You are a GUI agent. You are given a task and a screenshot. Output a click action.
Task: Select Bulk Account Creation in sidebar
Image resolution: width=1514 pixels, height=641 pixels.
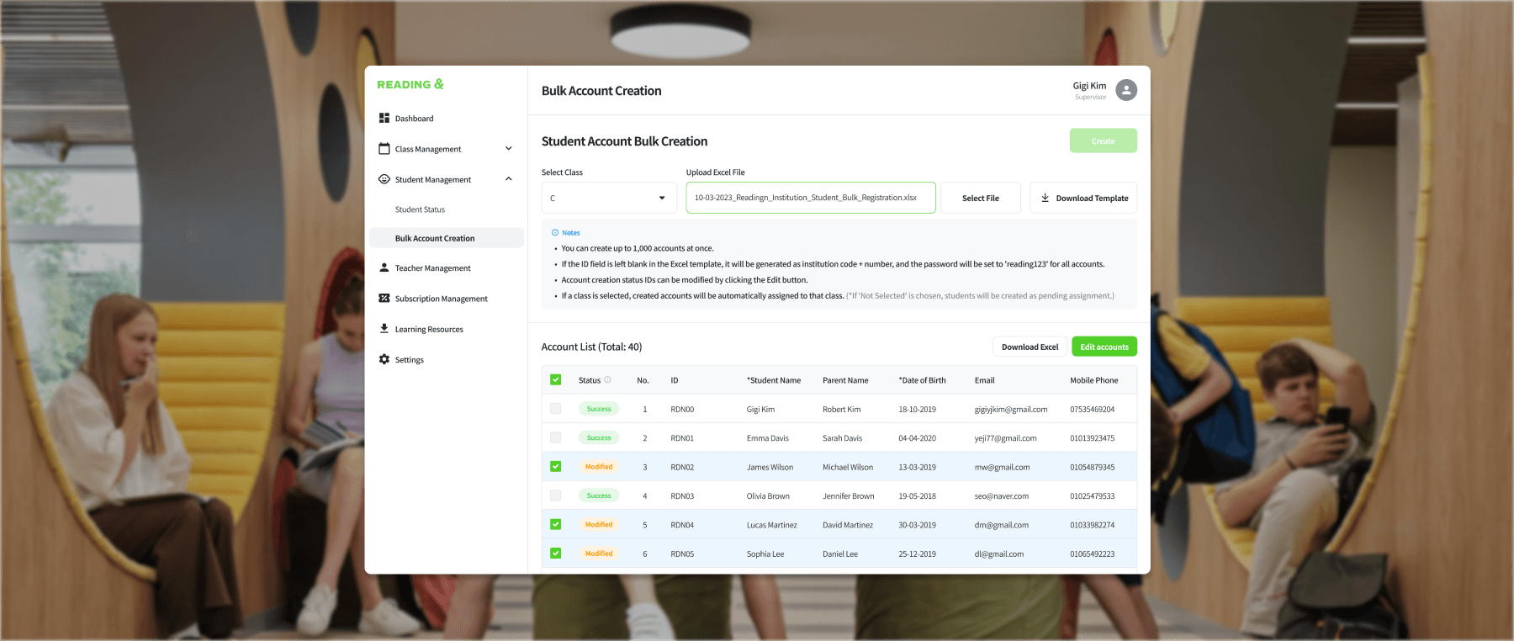coord(447,238)
